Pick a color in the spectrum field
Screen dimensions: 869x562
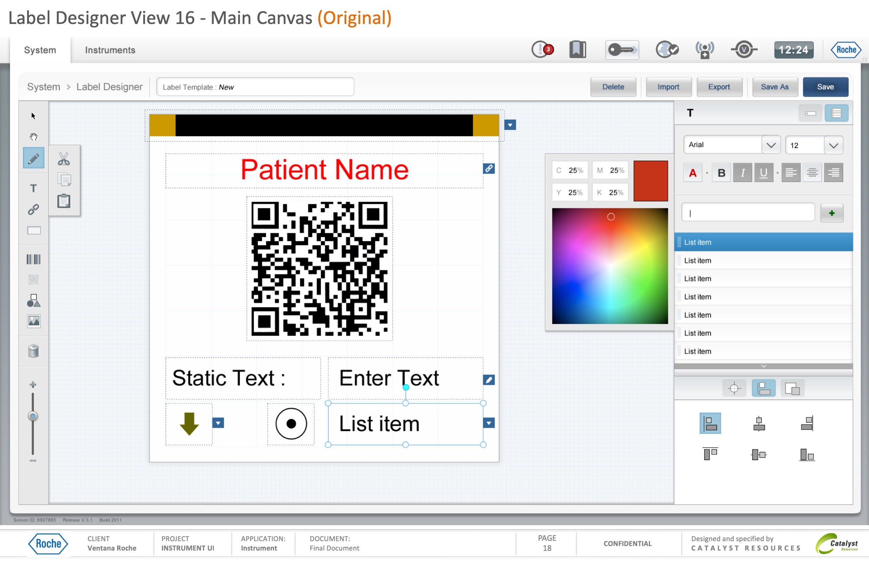610,266
